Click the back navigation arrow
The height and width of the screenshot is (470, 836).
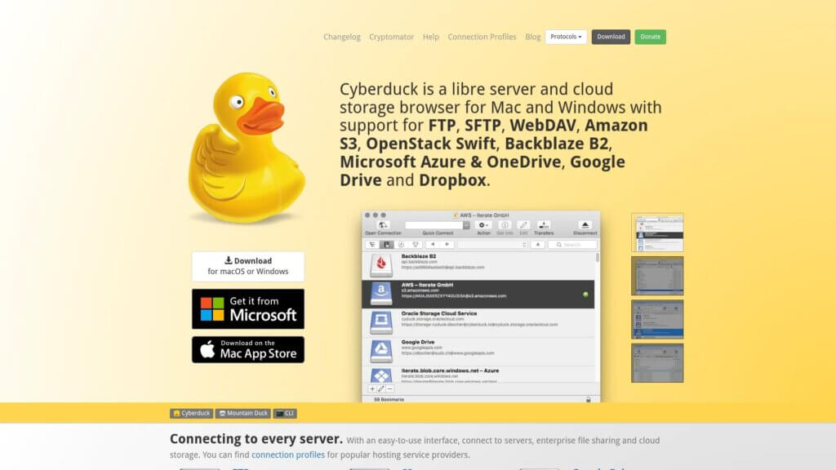(x=433, y=244)
